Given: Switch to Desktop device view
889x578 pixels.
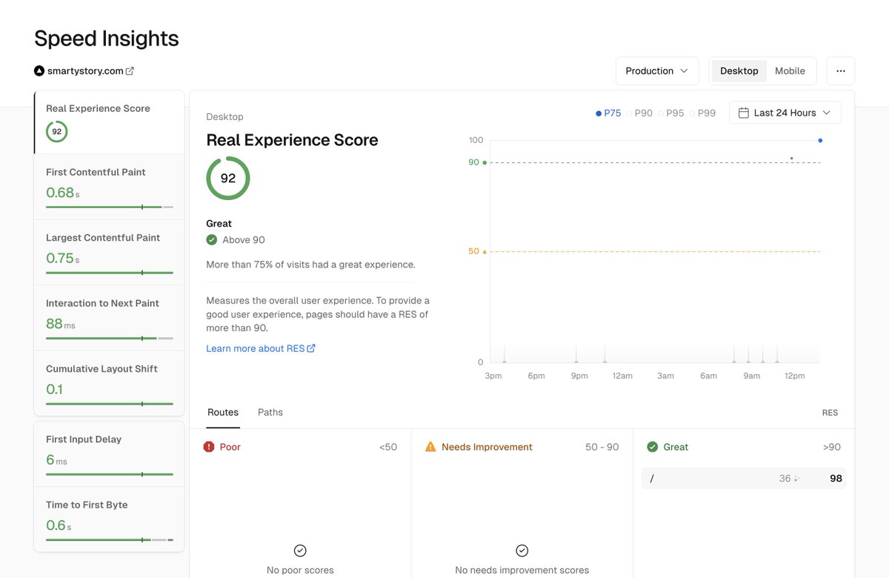Looking at the screenshot, I should click(x=739, y=71).
